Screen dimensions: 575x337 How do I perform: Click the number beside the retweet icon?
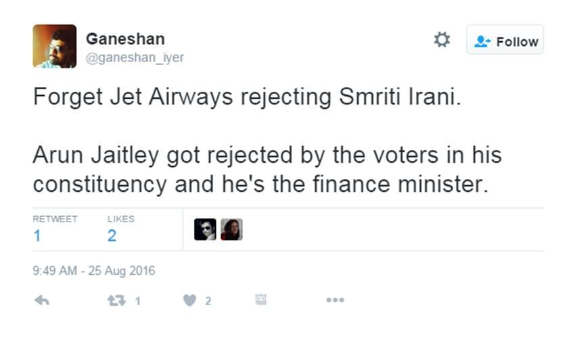[x=137, y=301]
